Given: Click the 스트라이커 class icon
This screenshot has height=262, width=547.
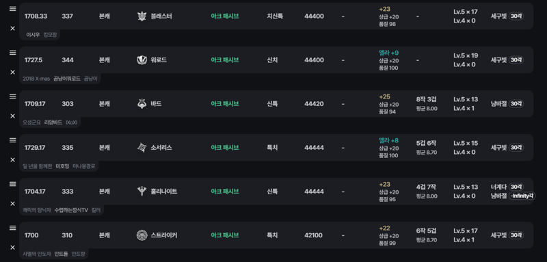Looking at the screenshot, I should click(x=142, y=235).
